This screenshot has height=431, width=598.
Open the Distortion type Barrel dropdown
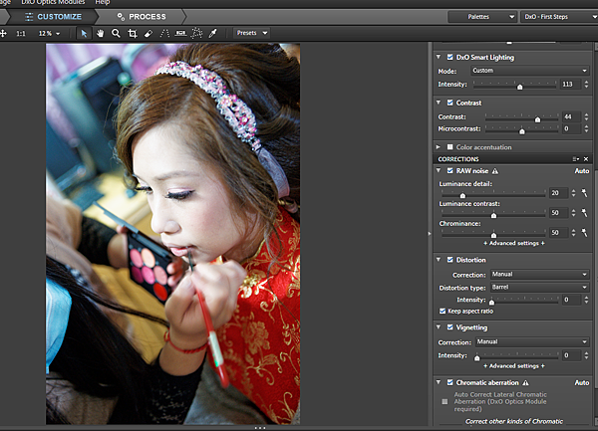click(x=541, y=287)
